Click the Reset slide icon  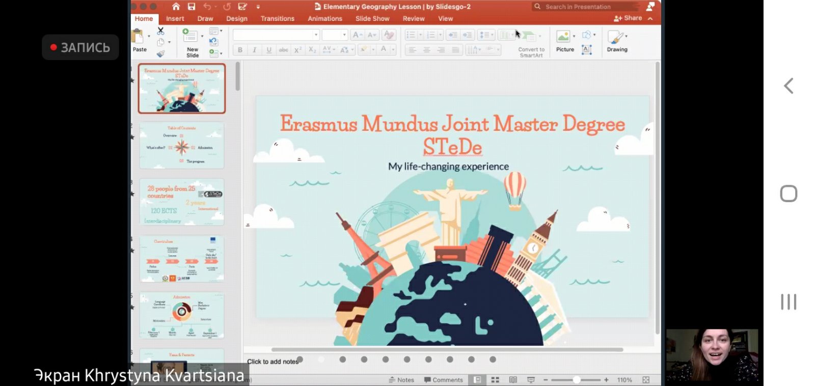tap(214, 42)
